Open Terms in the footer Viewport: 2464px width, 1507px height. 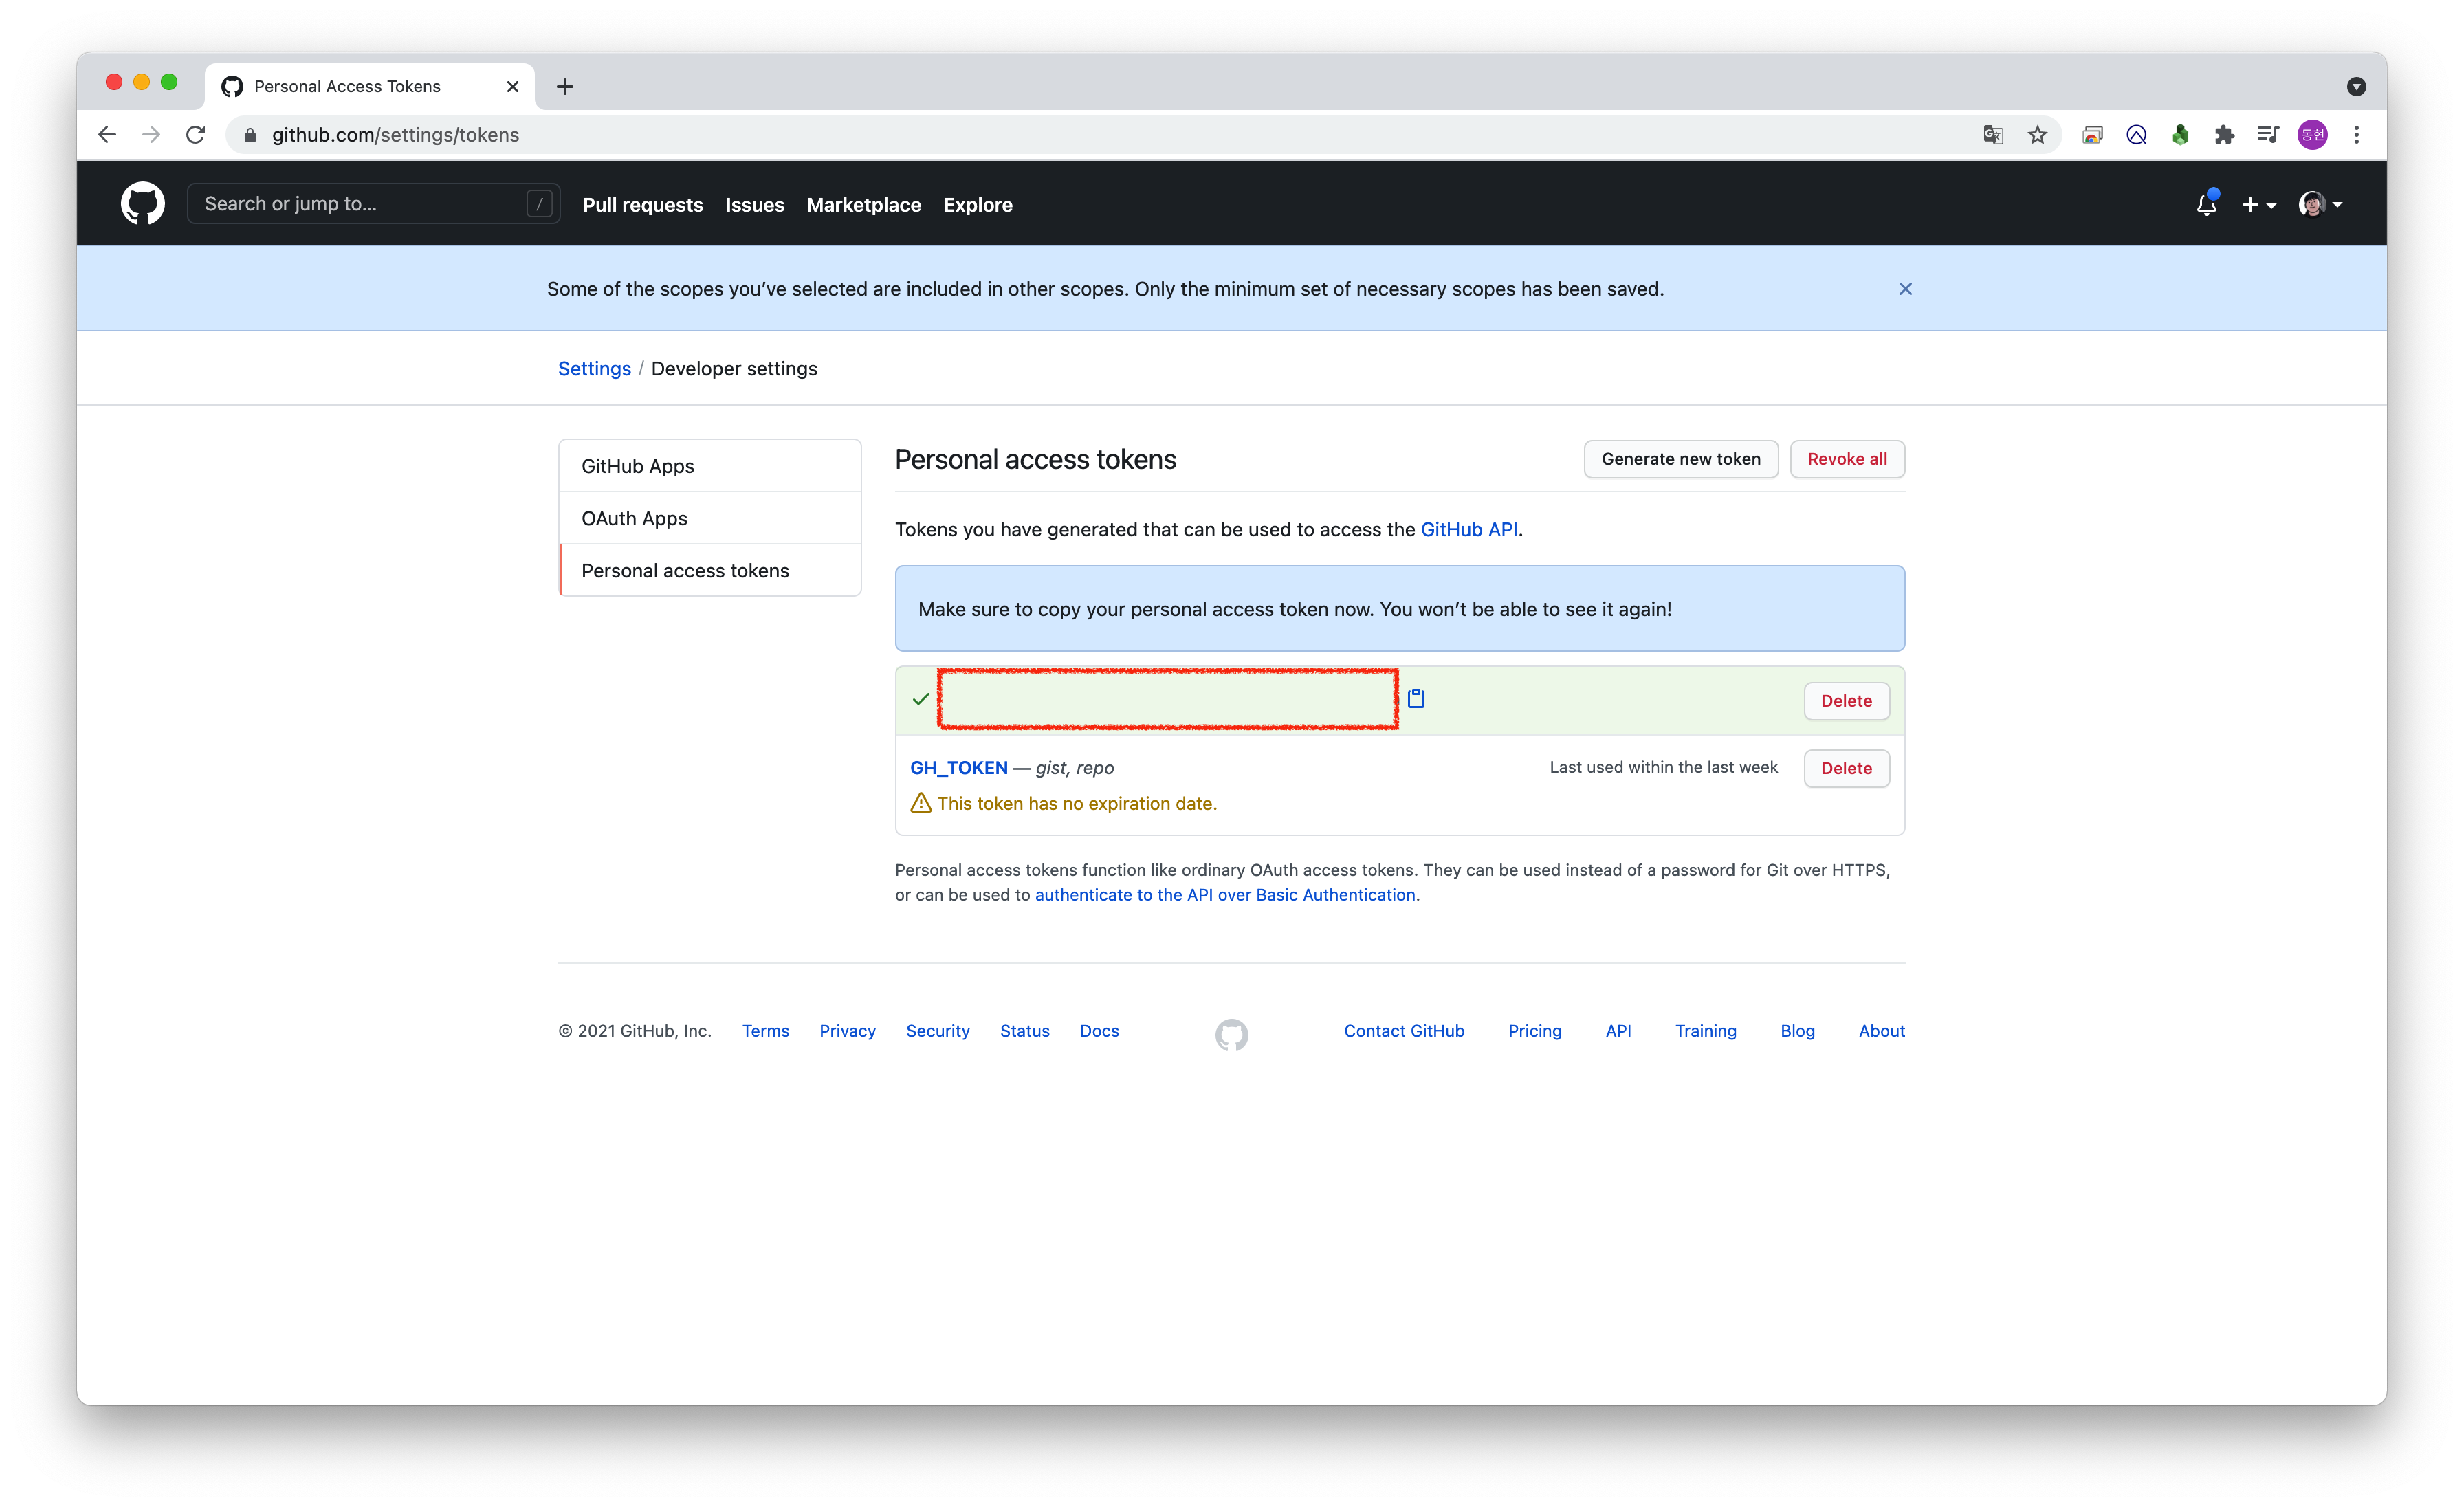point(765,1031)
